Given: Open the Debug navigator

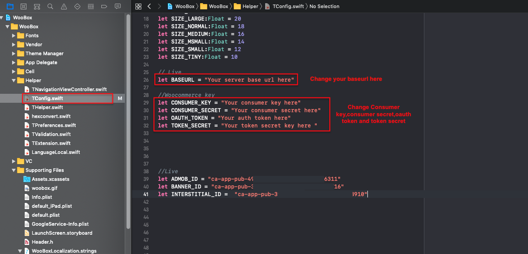Looking at the screenshot, I should tap(91, 6).
